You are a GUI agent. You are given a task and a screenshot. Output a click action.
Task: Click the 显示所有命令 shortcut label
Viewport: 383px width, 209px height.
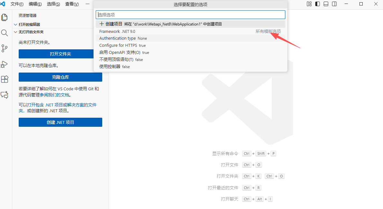pyautogui.click(x=225, y=154)
